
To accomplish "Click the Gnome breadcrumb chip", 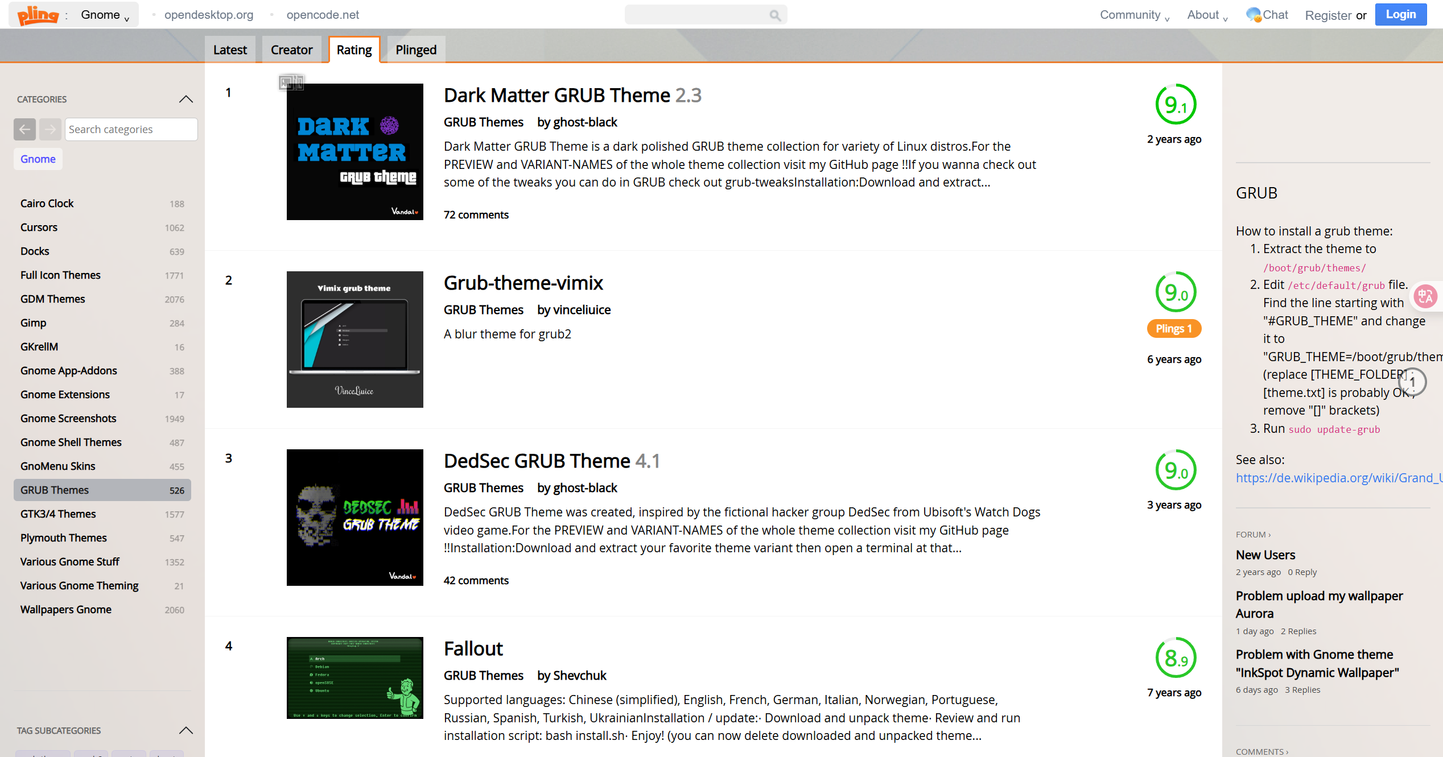I will 38,159.
